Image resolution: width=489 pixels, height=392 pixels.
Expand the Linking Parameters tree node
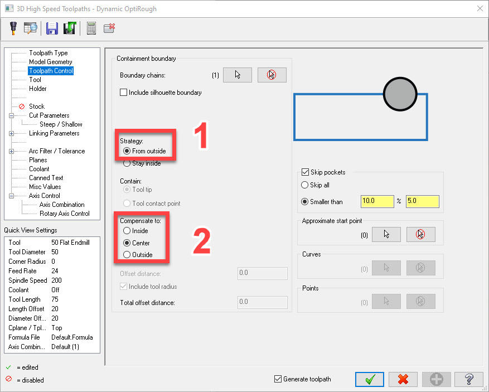[12, 133]
